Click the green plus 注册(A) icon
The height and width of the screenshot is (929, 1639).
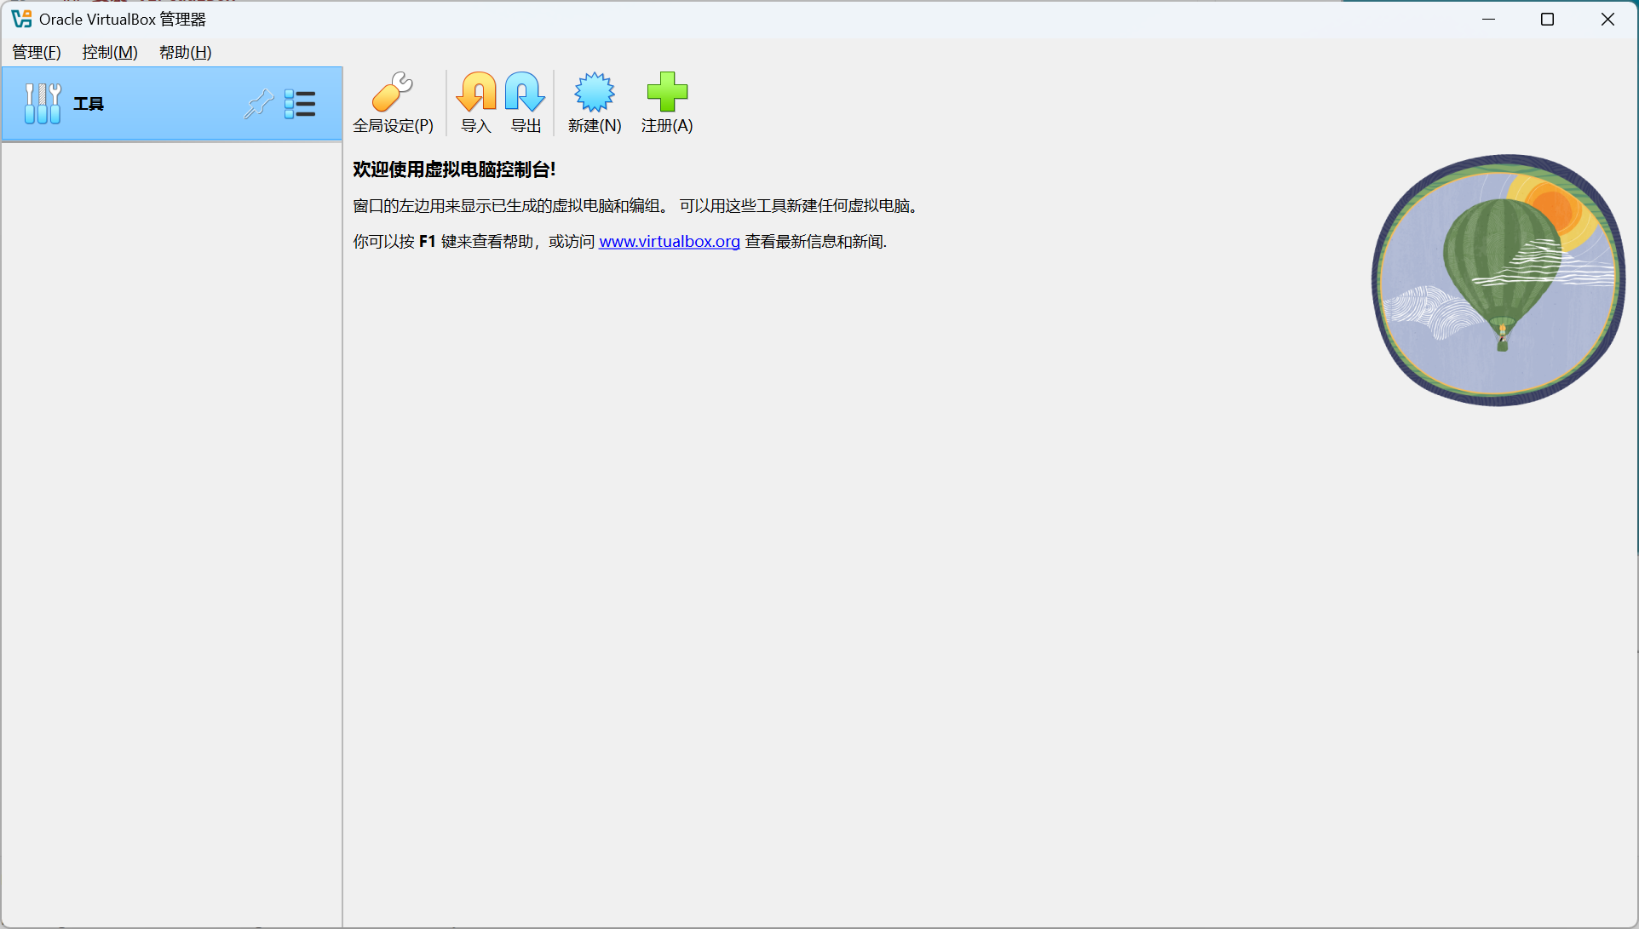coord(667,92)
